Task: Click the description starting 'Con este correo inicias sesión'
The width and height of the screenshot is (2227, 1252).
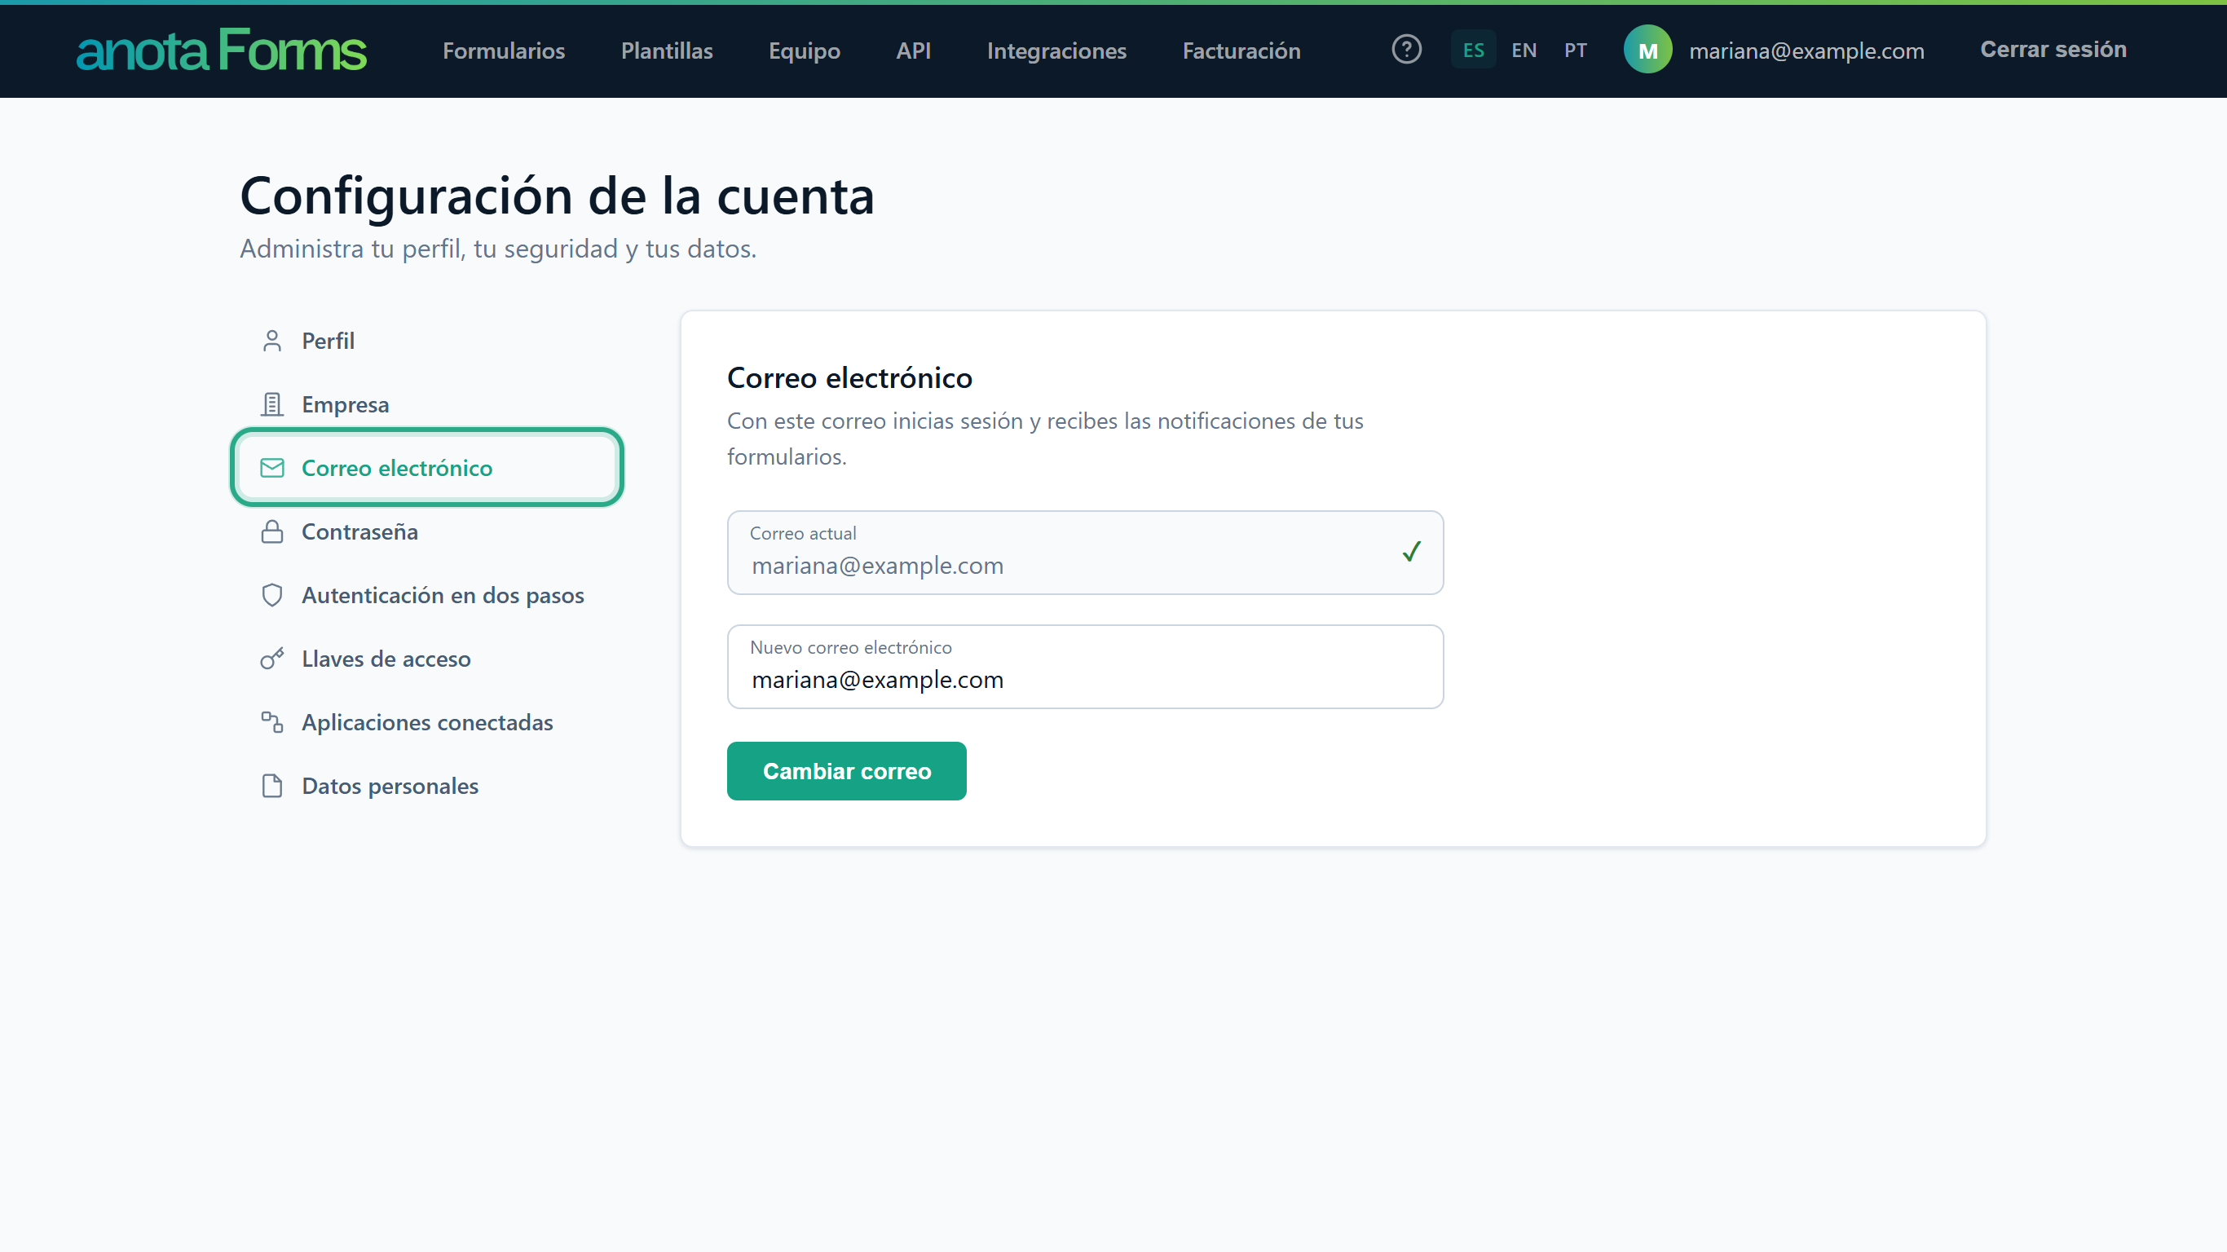Action: click(1044, 439)
